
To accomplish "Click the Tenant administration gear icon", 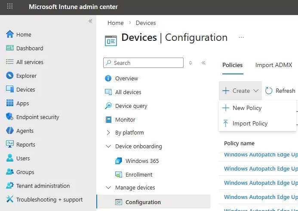I will click(x=10, y=186).
